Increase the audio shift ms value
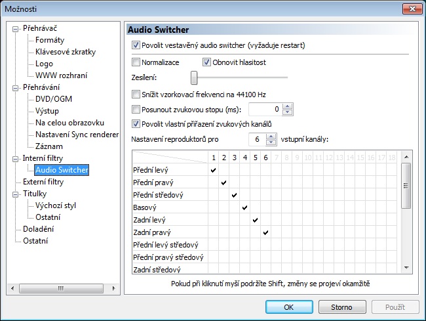This screenshot has height=321, width=426. pos(288,106)
